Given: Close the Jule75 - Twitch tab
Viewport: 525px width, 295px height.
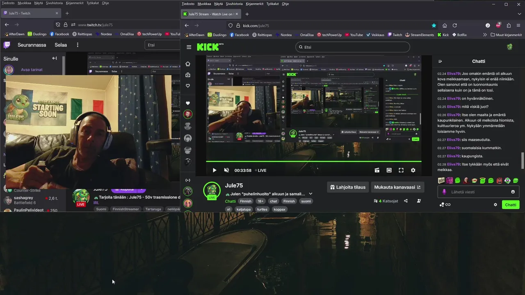Looking at the screenshot, I should point(57,13).
